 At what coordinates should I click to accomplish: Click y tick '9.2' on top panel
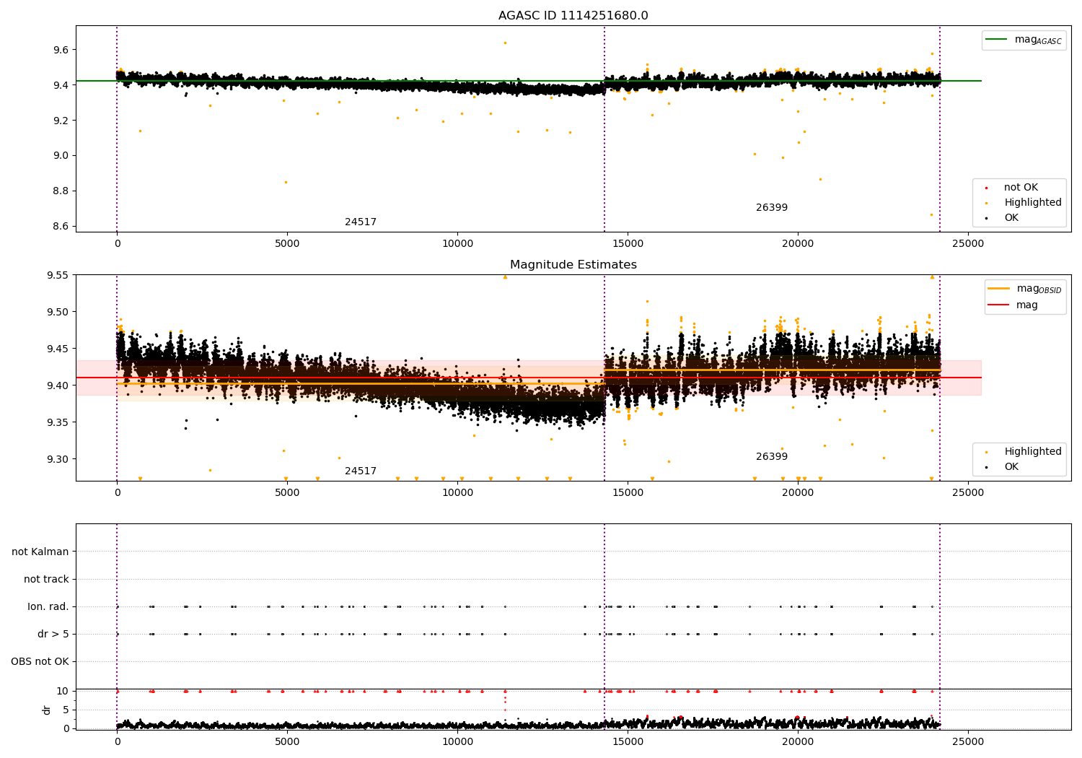(x=61, y=121)
